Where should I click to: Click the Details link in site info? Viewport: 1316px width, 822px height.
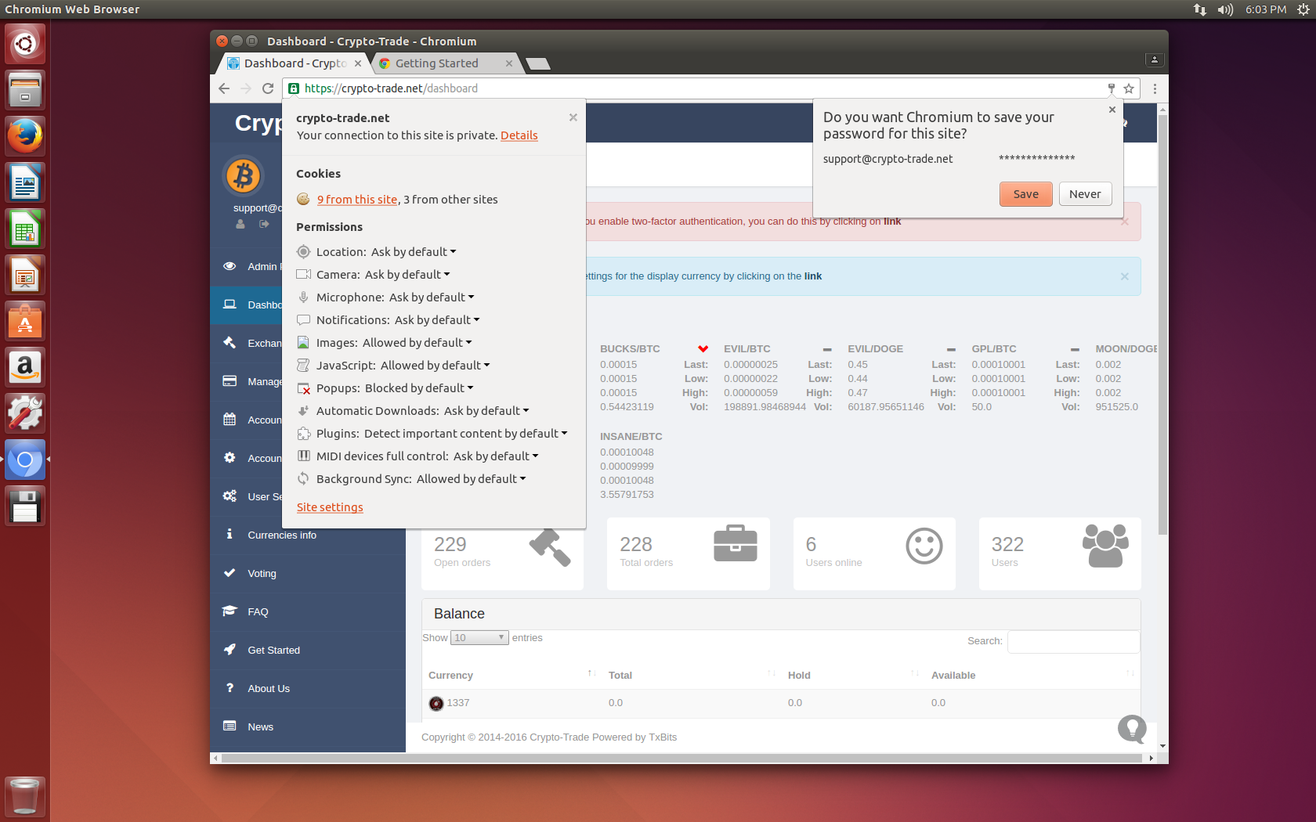(519, 135)
